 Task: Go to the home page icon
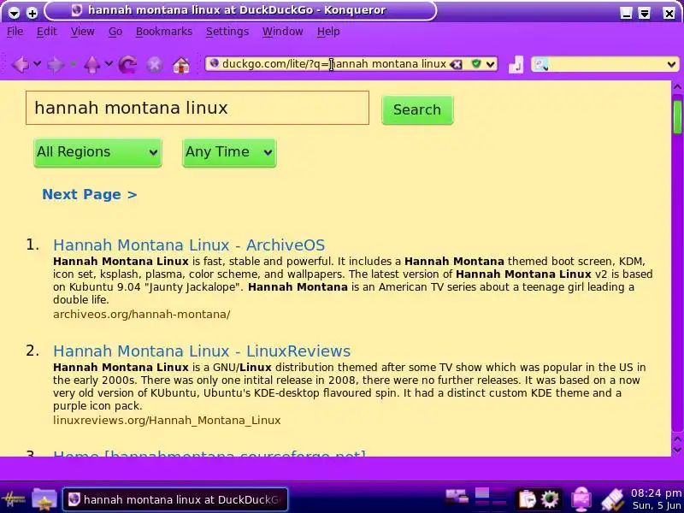coord(181,65)
